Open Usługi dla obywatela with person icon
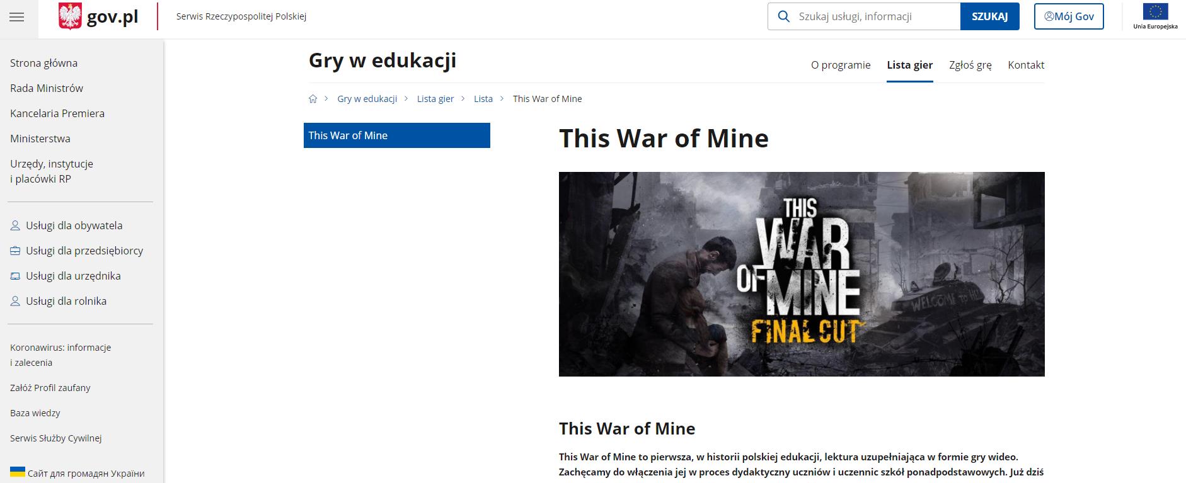The image size is (1186, 483). click(74, 225)
